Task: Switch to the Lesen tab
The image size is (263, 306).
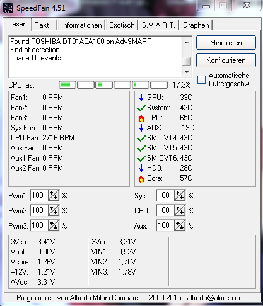Action: coord(18,24)
